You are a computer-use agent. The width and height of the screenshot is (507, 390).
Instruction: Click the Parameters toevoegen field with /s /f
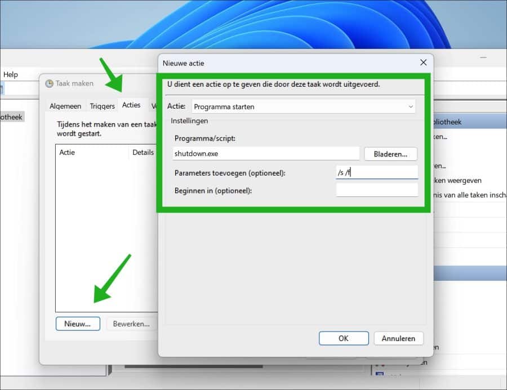pos(376,172)
